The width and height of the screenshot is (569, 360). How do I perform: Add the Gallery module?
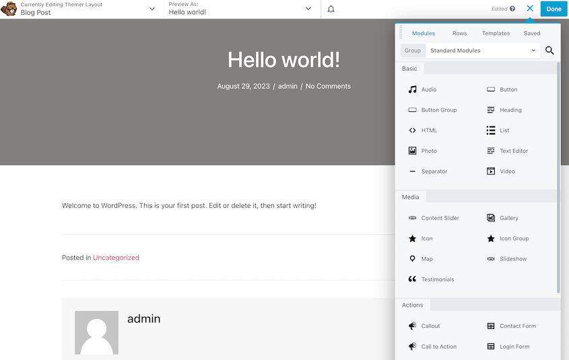[x=502, y=218]
